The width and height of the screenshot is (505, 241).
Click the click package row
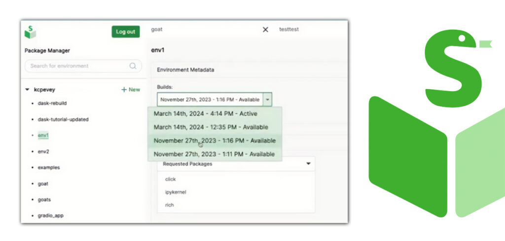point(236,180)
